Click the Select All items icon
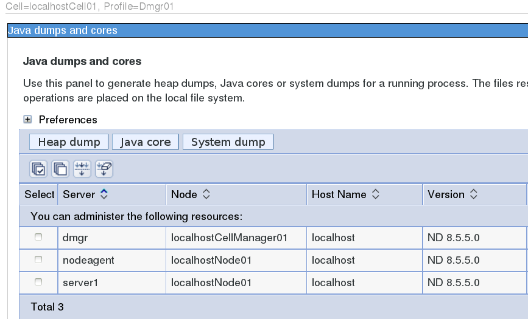Screen dimensions: 528x319 (x=38, y=169)
